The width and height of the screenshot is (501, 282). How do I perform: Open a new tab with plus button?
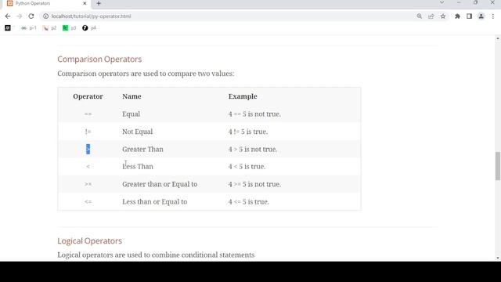(99, 3)
